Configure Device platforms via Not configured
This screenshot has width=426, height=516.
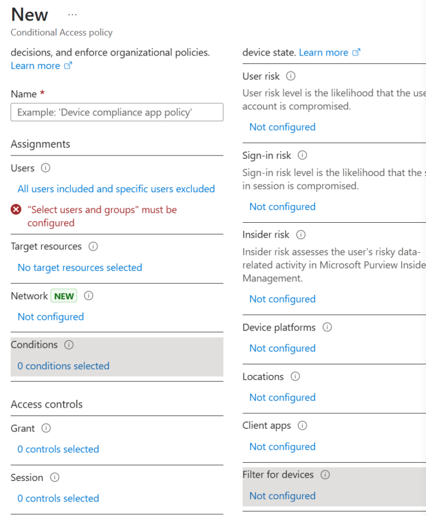pyautogui.click(x=282, y=348)
